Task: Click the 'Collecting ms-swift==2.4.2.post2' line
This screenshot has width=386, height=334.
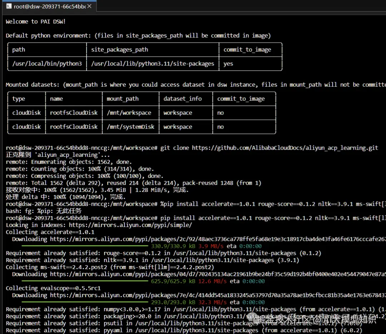Action: [x=110, y=267]
